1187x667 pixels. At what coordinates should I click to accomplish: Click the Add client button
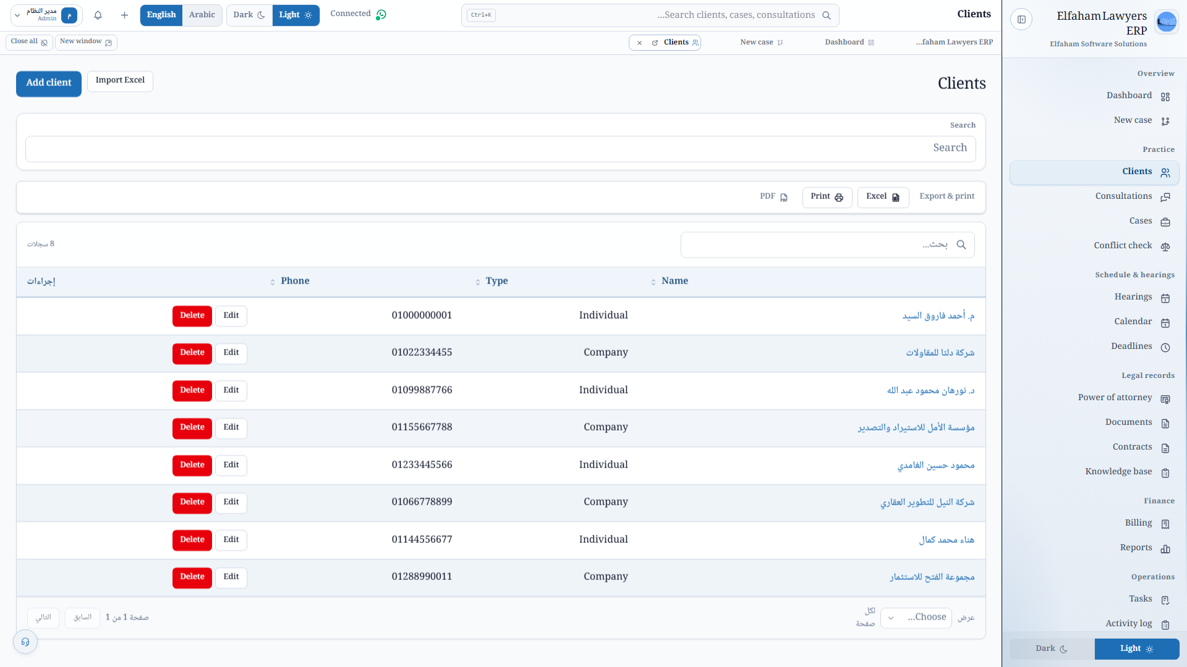pyautogui.click(x=49, y=83)
